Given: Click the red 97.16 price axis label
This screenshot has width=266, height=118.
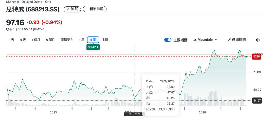Looking at the screenshot, I should [256, 56].
